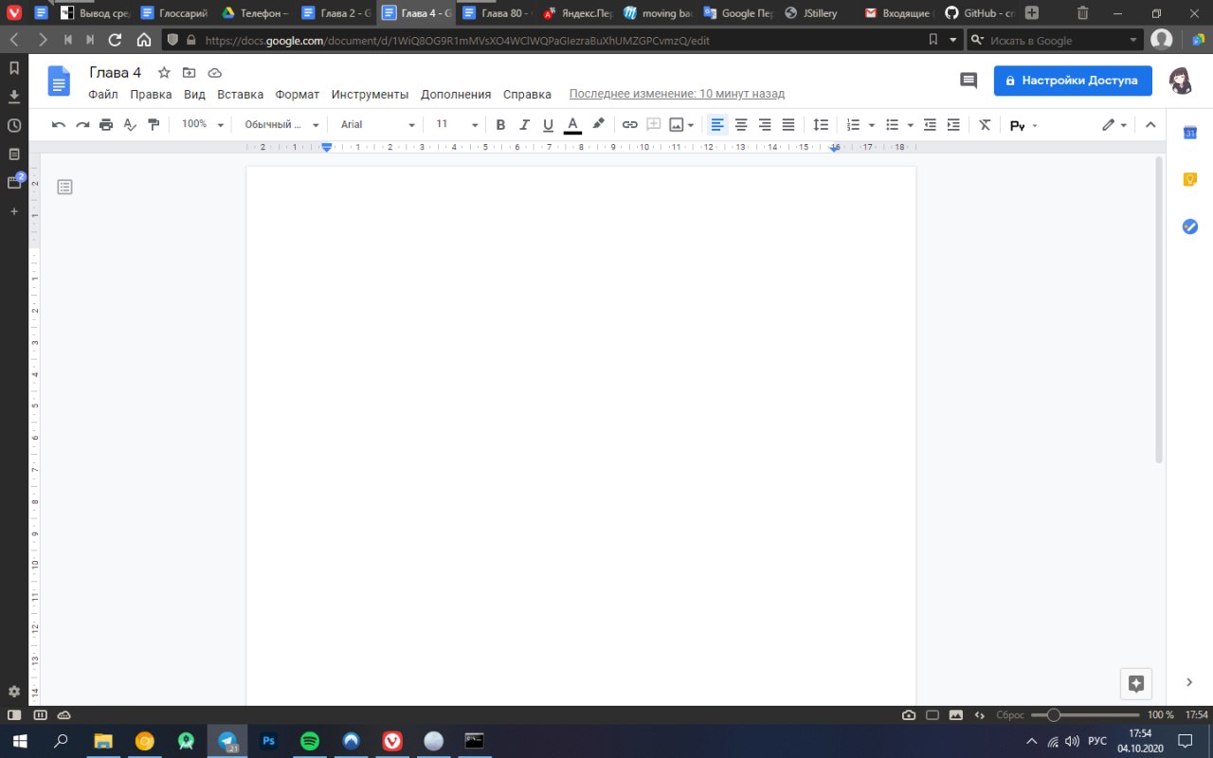Click the browser home button
The image size is (1213, 758).
coord(144,40)
